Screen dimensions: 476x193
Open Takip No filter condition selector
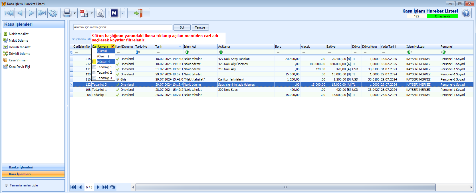pos(138,52)
